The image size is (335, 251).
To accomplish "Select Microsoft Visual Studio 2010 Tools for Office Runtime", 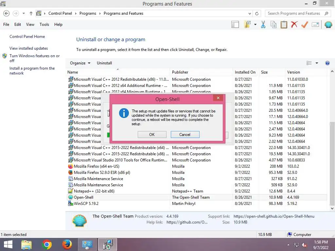I will (197, 160).
